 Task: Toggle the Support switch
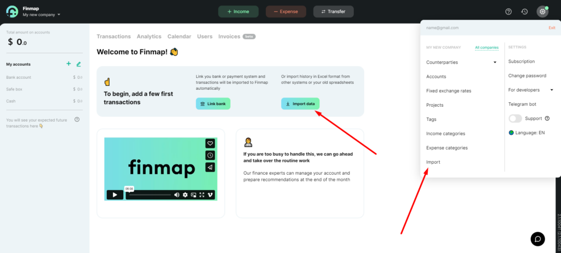coord(515,118)
